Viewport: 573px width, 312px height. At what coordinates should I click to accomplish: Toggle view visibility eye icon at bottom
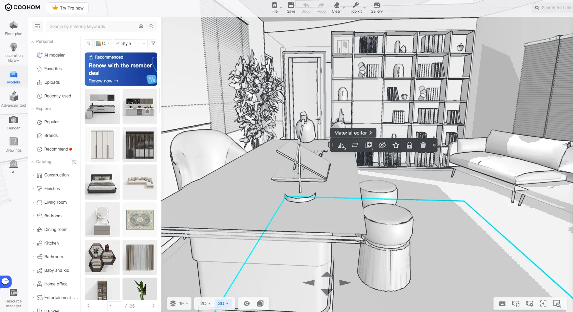247,303
